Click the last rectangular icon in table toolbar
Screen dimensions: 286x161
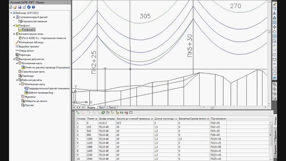[131, 113]
